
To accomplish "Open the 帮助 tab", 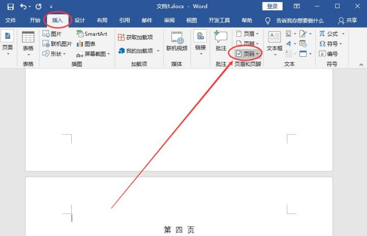I will point(247,20).
